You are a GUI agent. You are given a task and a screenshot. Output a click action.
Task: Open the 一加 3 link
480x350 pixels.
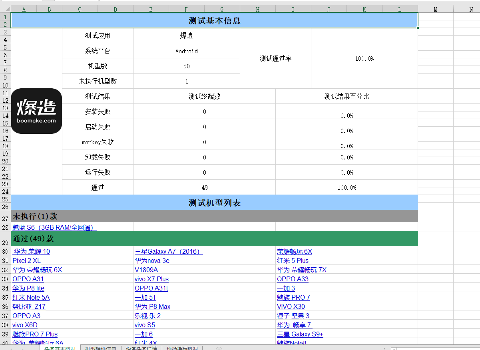(x=286, y=288)
